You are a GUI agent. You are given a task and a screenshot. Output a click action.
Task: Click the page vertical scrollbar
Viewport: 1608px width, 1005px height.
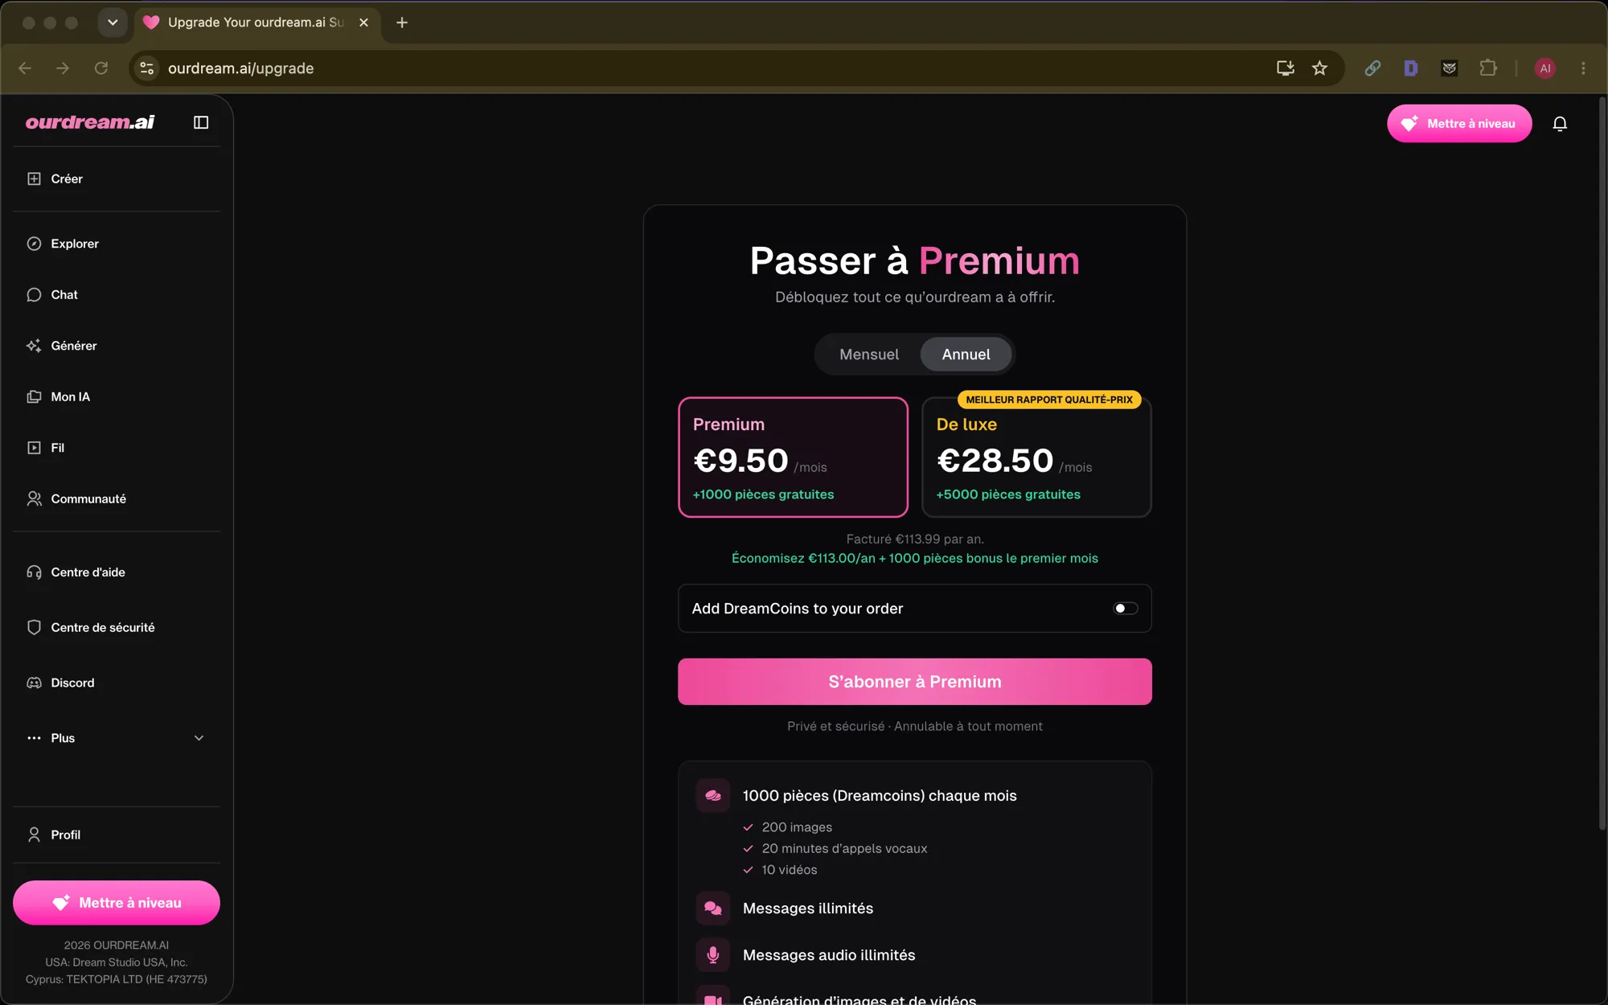pyautogui.click(x=1602, y=464)
